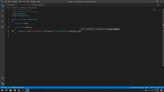Click the Assets breadcrumb
The height and width of the screenshot is (92, 164).
[x=8, y=8]
